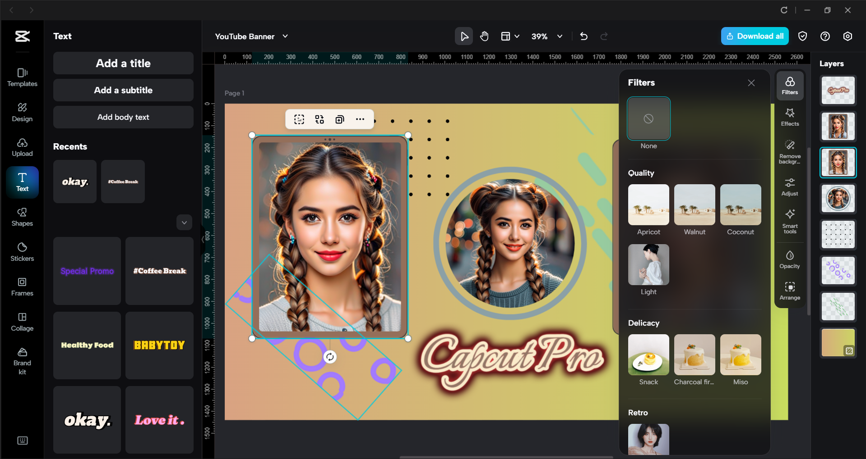Apply the Miso delicacy filter
Image resolution: width=866 pixels, height=459 pixels.
click(x=740, y=354)
